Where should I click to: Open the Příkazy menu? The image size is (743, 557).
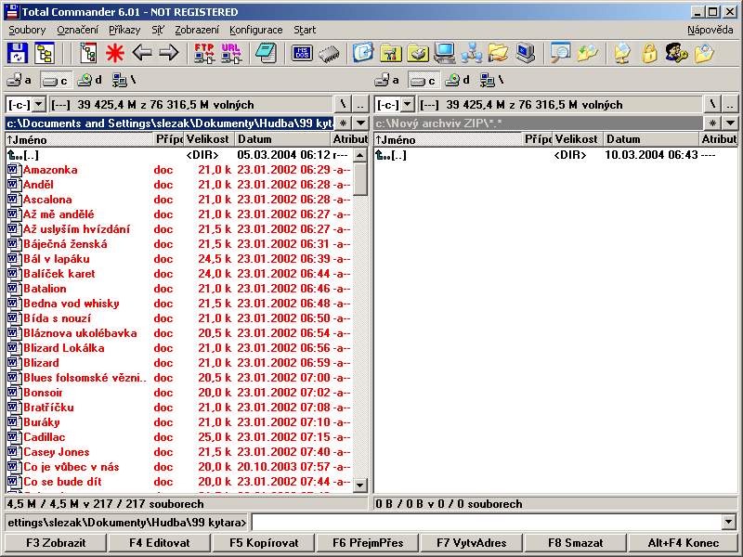point(124,30)
